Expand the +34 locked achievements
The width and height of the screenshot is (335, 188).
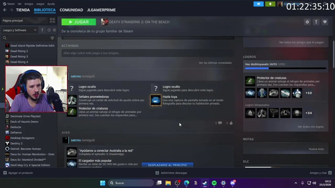click(309, 113)
